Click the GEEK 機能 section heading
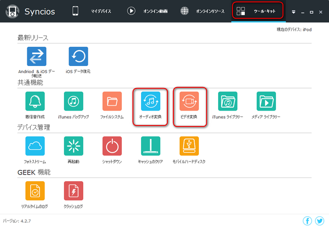Viewport: 329px width, 228px height. click(x=34, y=172)
